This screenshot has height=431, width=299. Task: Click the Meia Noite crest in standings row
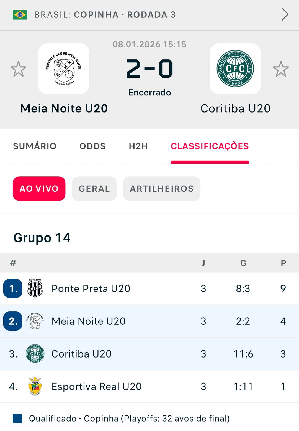[x=35, y=321]
